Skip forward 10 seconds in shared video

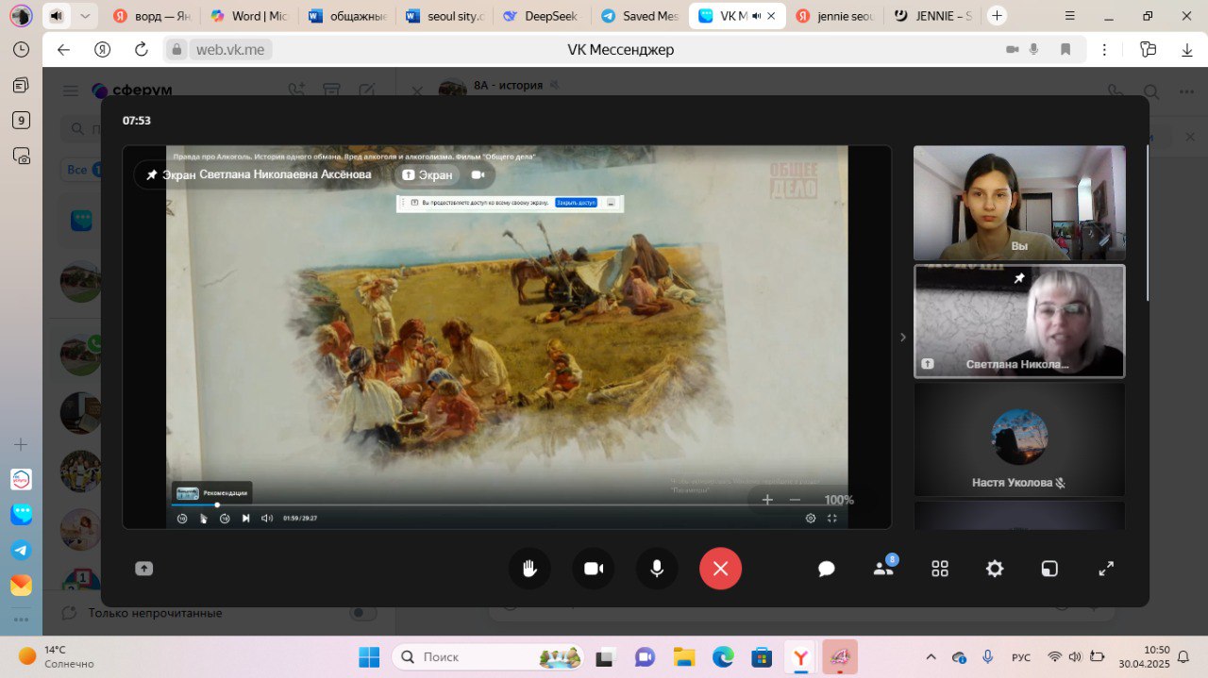[x=225, y=518]
